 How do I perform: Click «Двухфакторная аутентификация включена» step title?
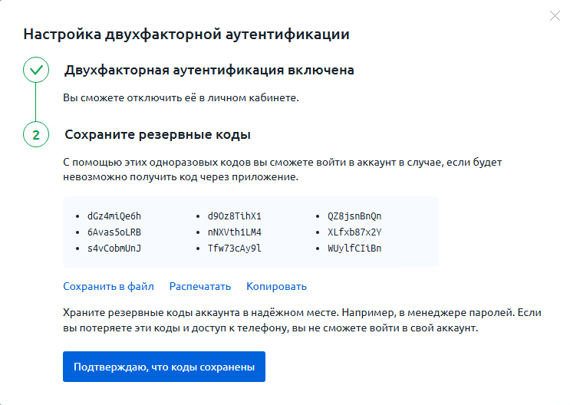coord(209,71)
